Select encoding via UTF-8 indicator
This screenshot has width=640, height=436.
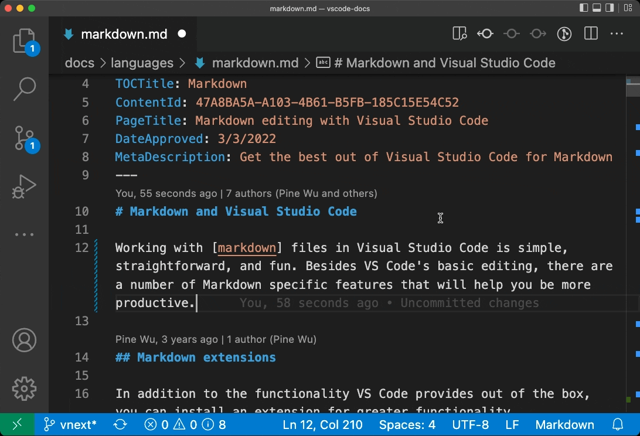[470, 424]
